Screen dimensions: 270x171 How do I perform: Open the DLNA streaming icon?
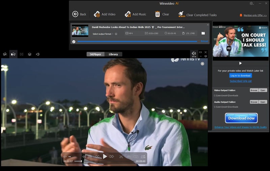click(194, 54)
